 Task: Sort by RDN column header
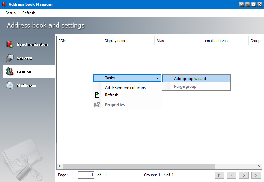[x=79, y=41]
